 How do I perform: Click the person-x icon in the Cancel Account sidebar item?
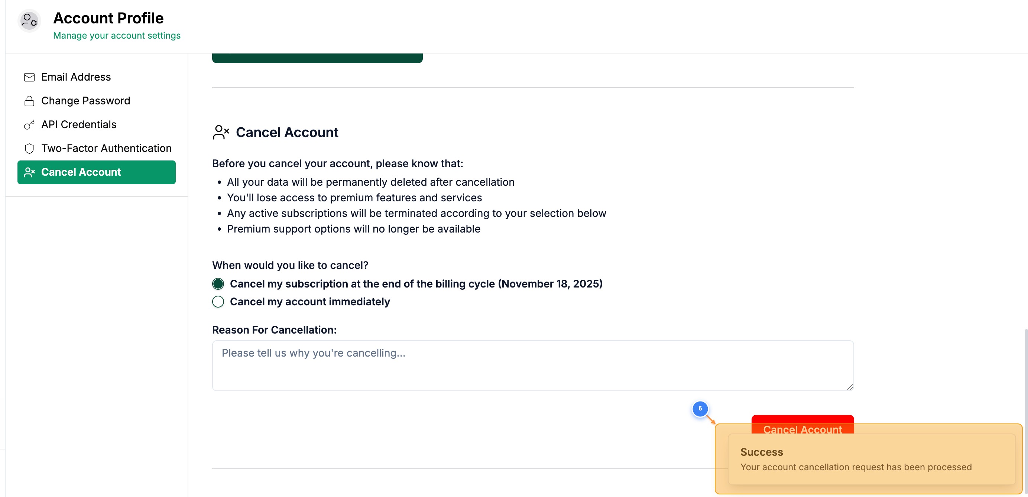[x=29, y=172]
